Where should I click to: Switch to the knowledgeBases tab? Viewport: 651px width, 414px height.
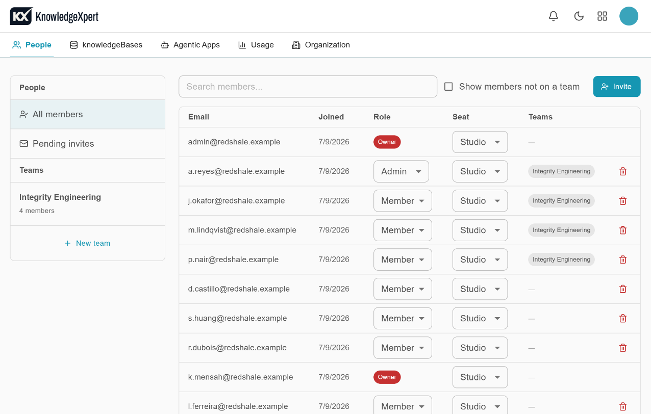tap(106, 45)
